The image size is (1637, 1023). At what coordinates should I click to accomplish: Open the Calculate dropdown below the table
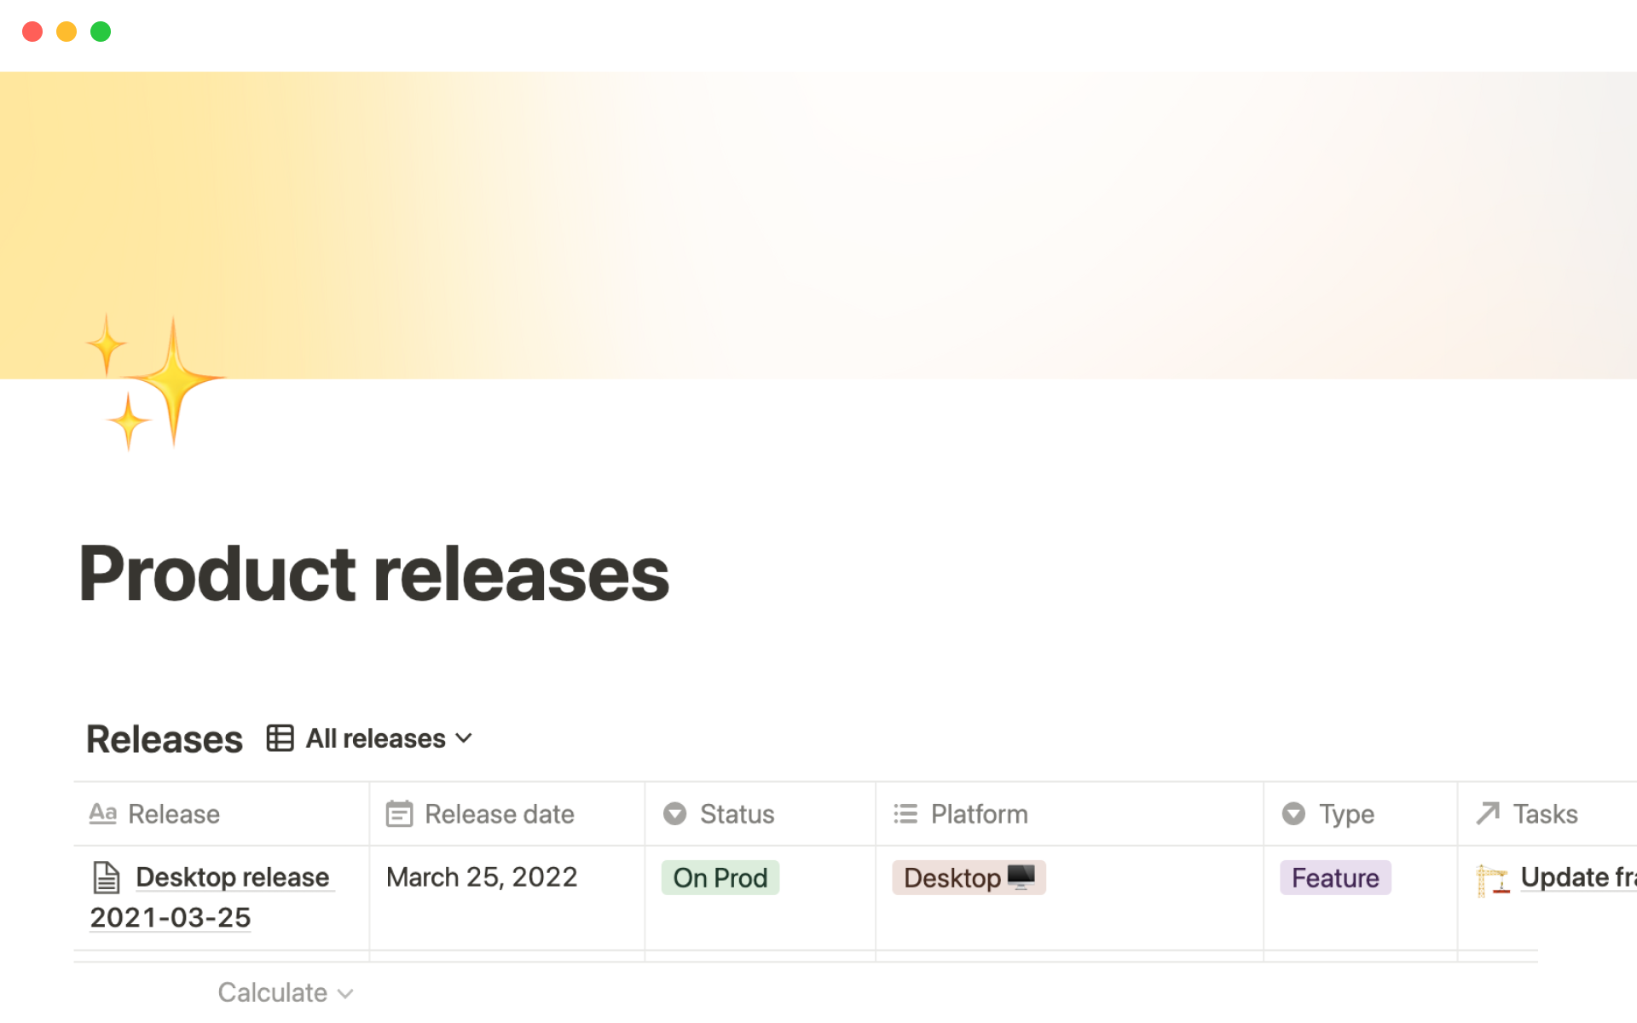click(x=285, y=992)
